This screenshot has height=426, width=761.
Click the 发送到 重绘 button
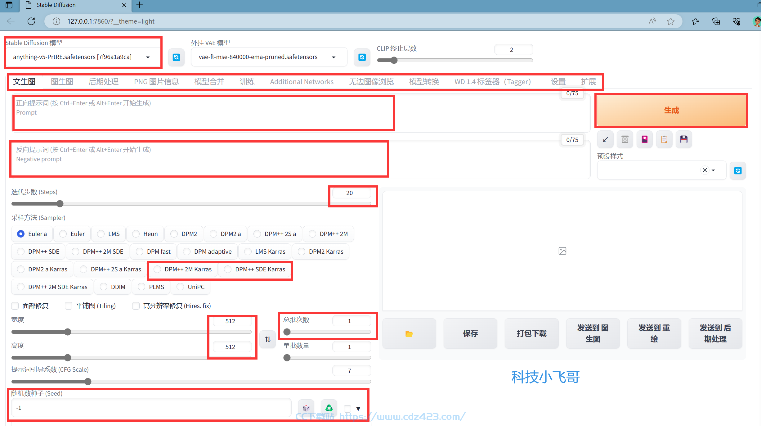pyautogui.click(x=654, y=333)
